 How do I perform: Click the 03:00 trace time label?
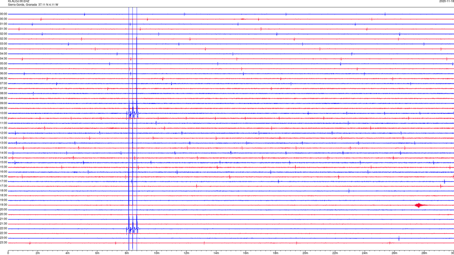(4, 43)
